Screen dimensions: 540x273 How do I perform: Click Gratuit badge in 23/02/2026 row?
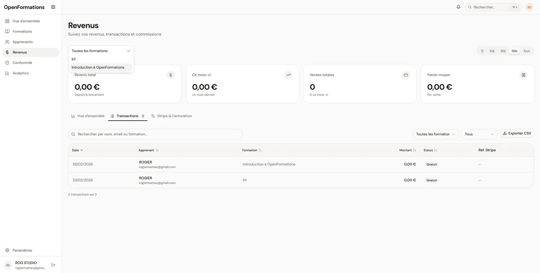tap(432, 180)
